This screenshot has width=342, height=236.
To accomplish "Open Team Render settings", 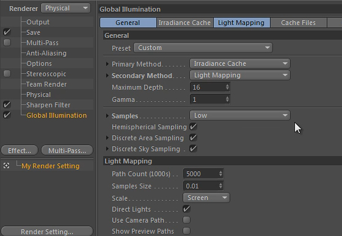I will [46, 84].
